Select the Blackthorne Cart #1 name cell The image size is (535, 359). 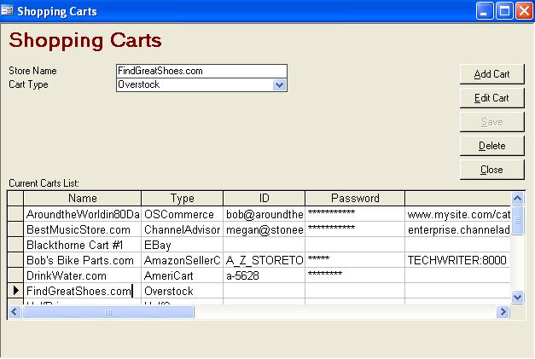point(82,245)
